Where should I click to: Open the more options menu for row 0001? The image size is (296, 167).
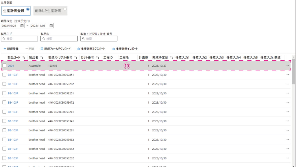[x=288, y=65]
